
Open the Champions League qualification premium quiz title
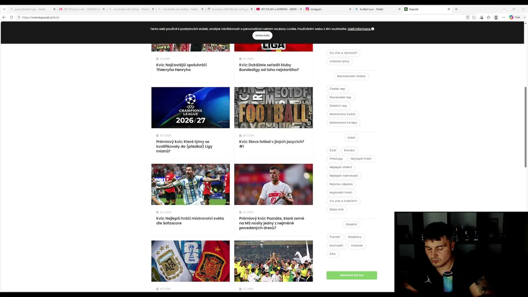pos(184,146)
